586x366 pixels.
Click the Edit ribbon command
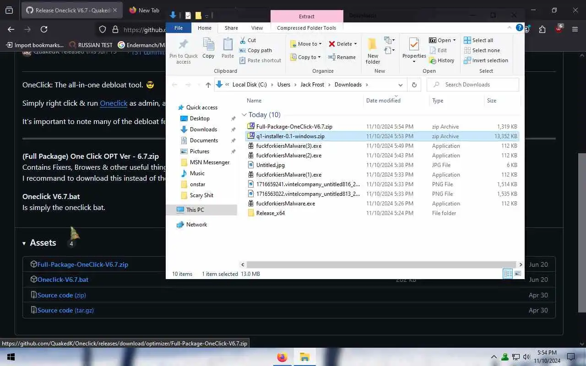pyautogui.click(x=438, y=50)
